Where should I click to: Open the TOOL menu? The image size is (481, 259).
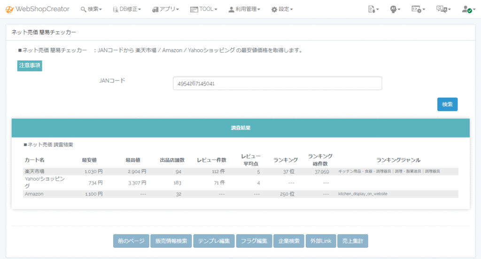coord(204,9)
